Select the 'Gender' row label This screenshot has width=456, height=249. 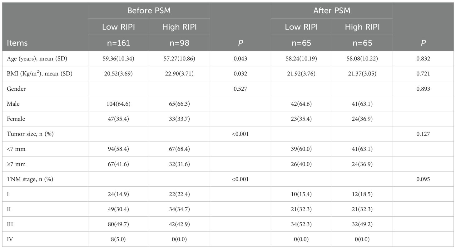[16, 89]
